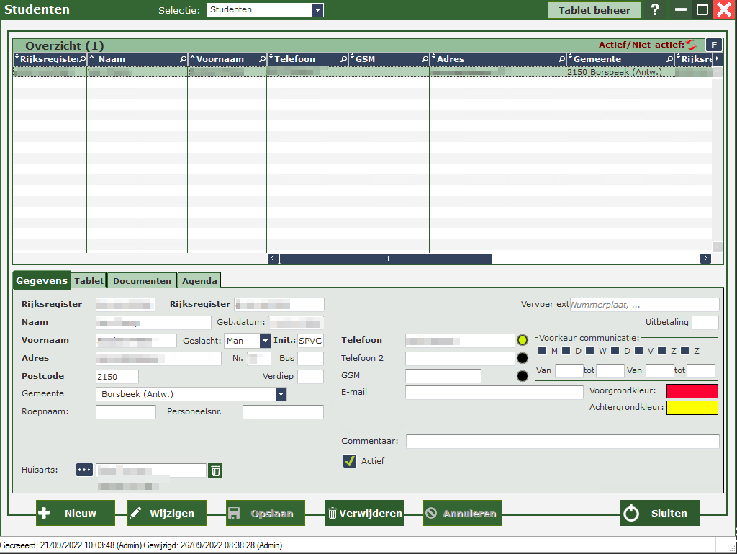
Task: Click the red Voorgrondkleur swatch
Action: pos(692,391)
